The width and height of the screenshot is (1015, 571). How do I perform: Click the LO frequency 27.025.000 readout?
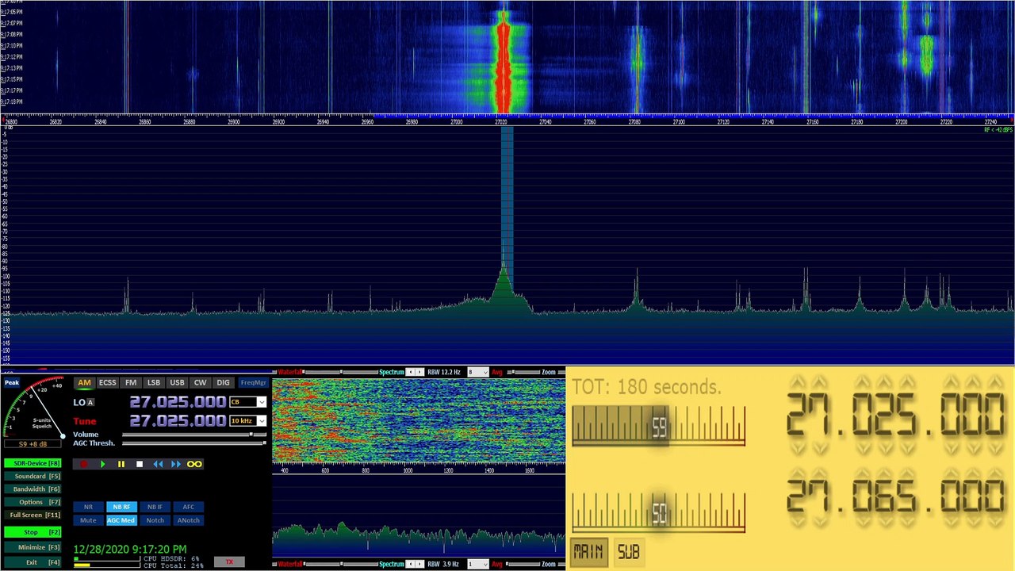(x=178, y=402)
